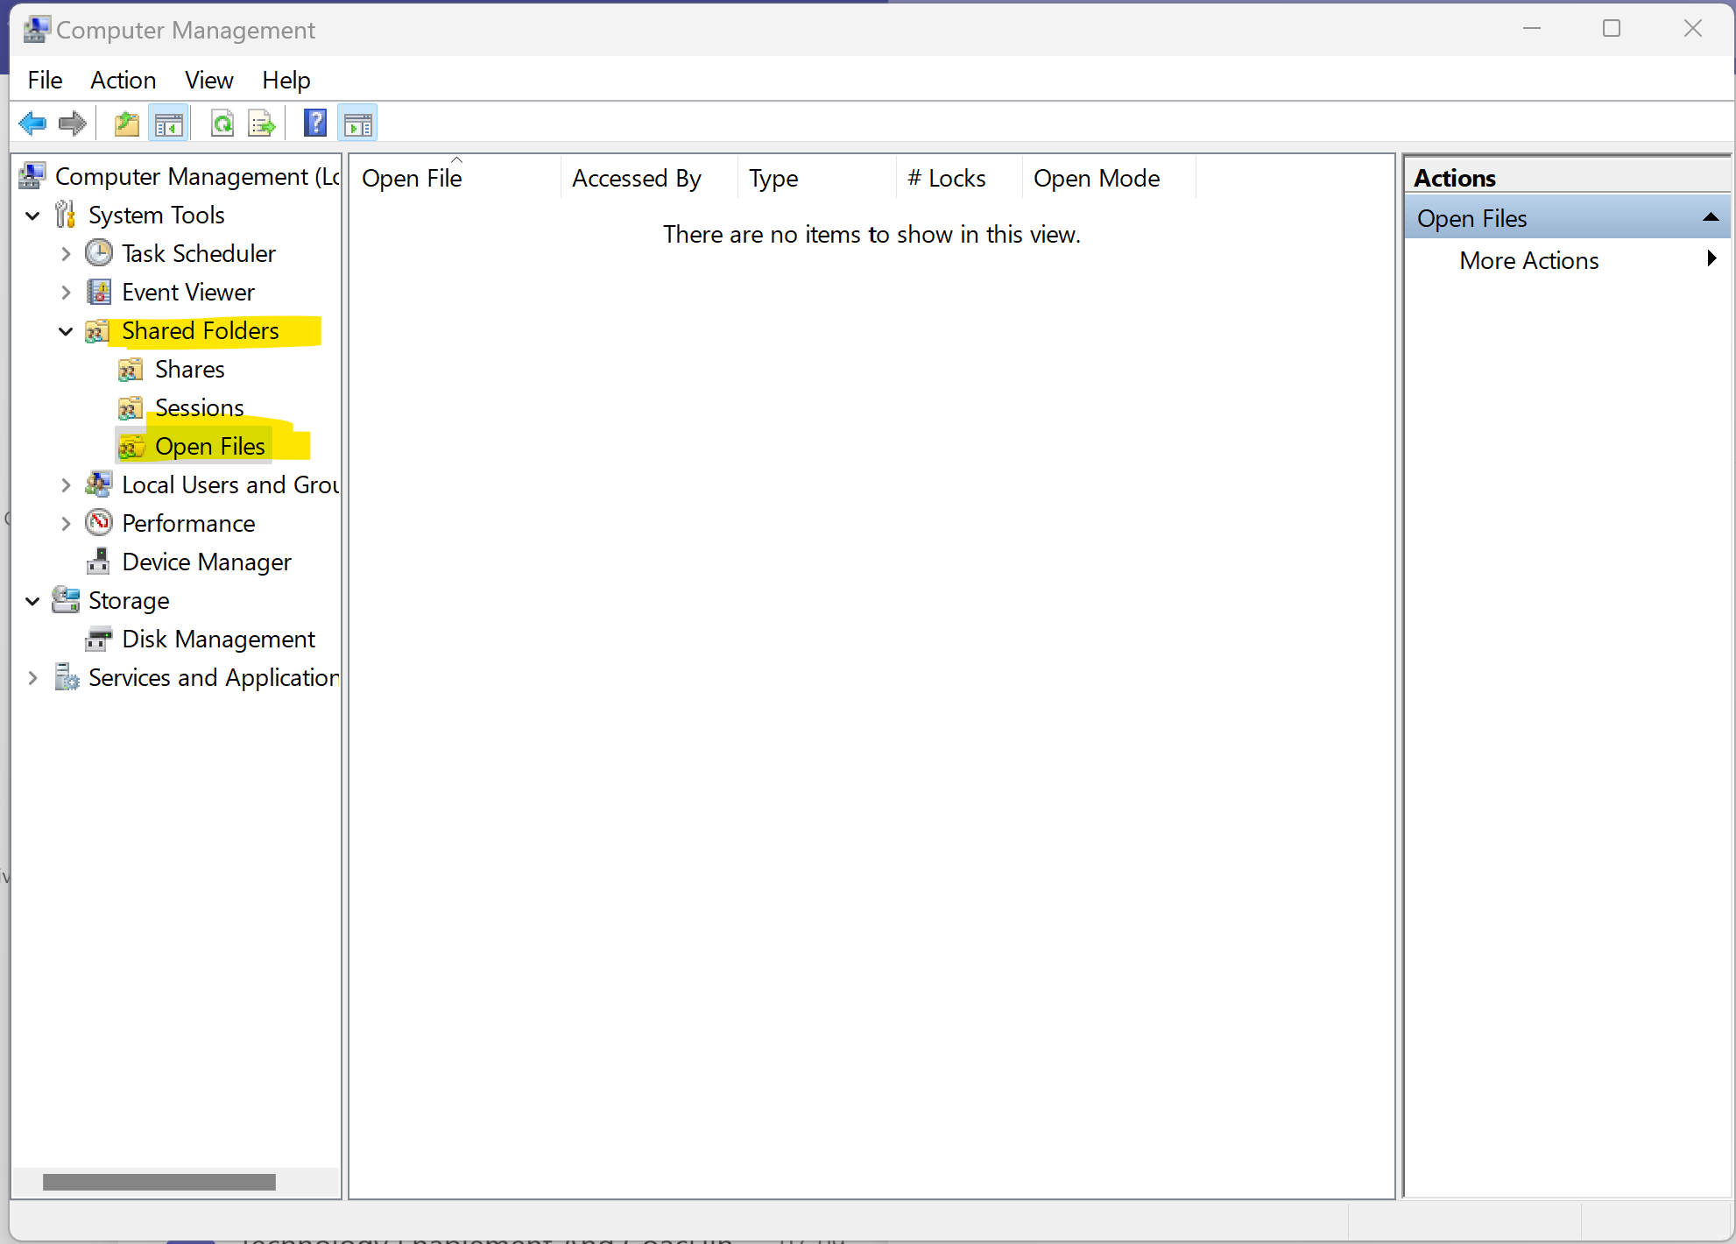This screenshot has height=1244, width=1736.
Task: Open the More Actions submenu
Action: pos(1528,260)
